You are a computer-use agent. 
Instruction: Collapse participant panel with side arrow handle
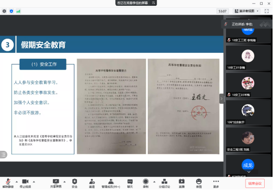click(x=222, y=98)
